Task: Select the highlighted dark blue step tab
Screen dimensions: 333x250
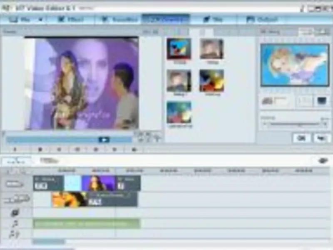Action: (x=166, y=20)
